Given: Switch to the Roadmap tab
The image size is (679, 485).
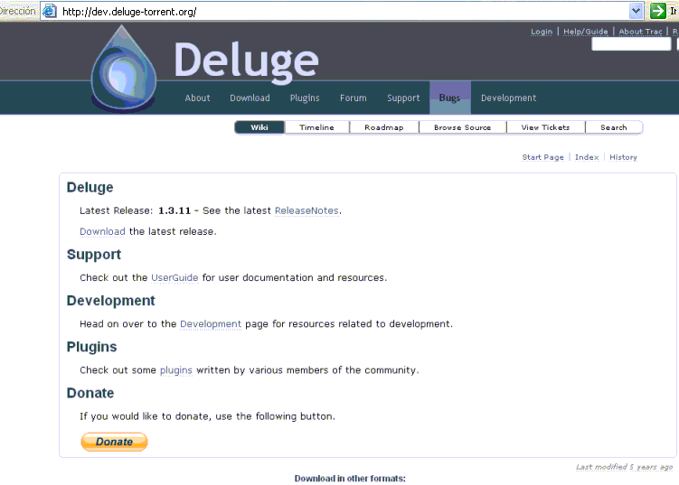Looking at the screenshot, I should (383, 127).
